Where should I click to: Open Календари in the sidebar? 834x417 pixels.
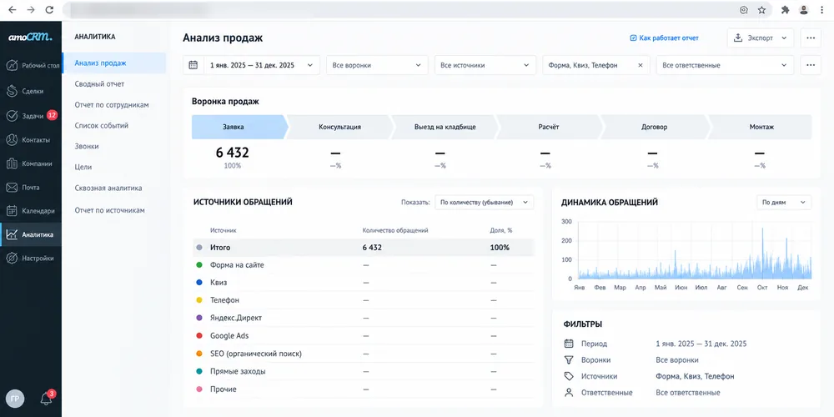31,211
